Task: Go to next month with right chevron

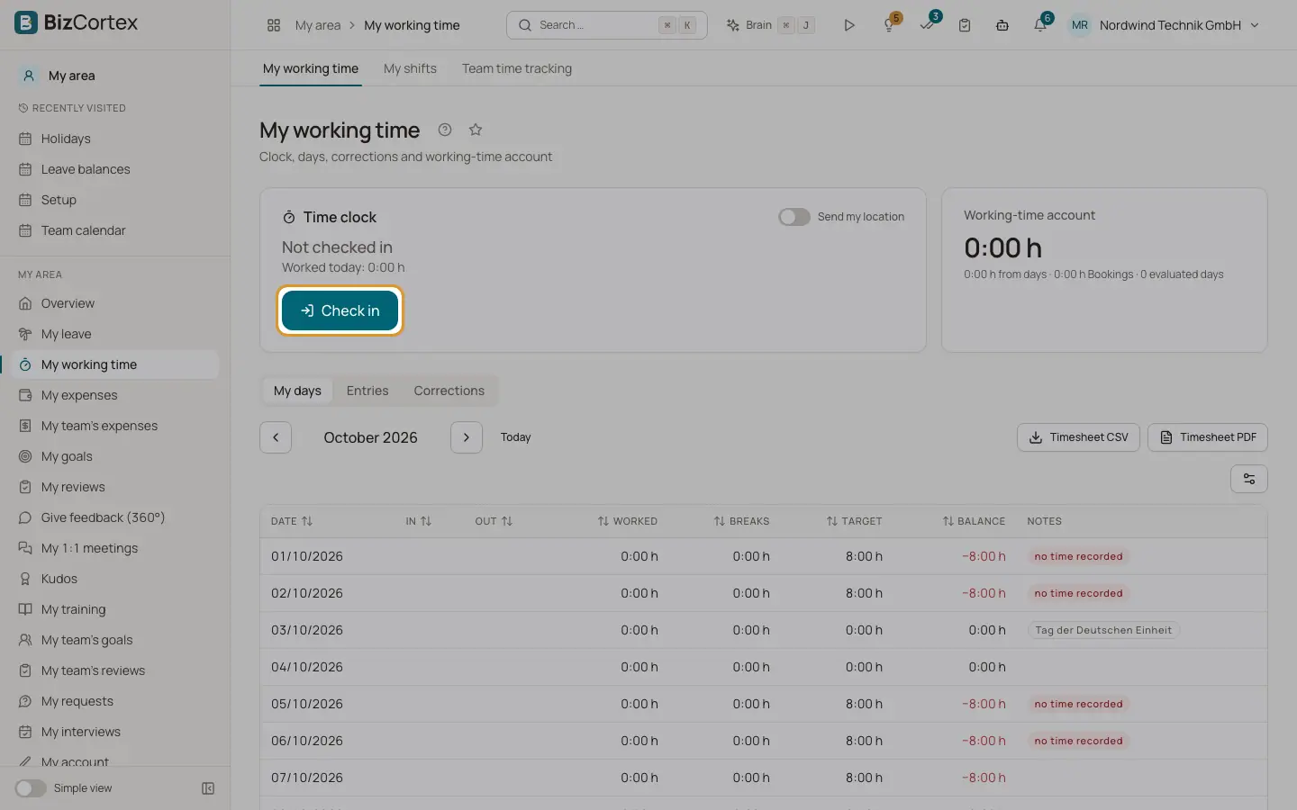Action: pyautogui.click(x=467, y=437)
